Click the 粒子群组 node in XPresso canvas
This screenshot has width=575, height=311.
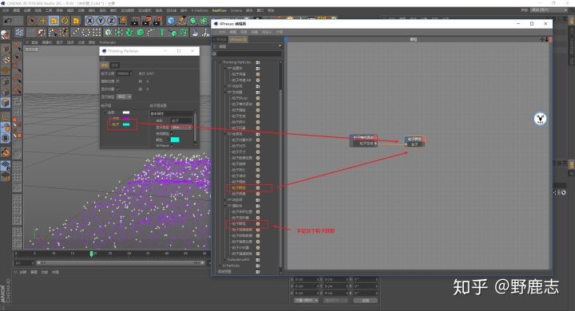414,141
